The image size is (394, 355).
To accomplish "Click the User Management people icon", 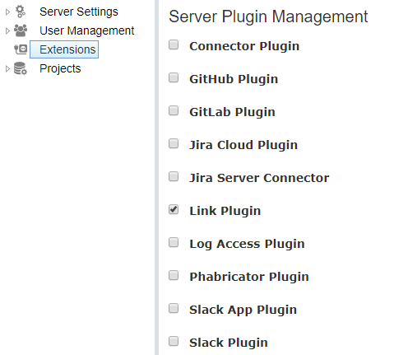I will [21, 30].
